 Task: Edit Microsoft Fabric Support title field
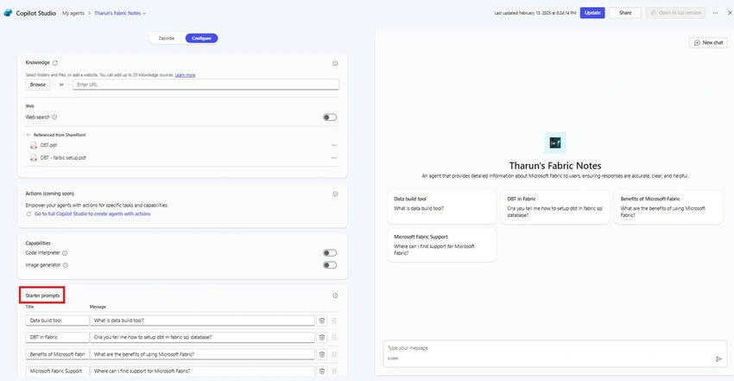(x=58, y=371)
